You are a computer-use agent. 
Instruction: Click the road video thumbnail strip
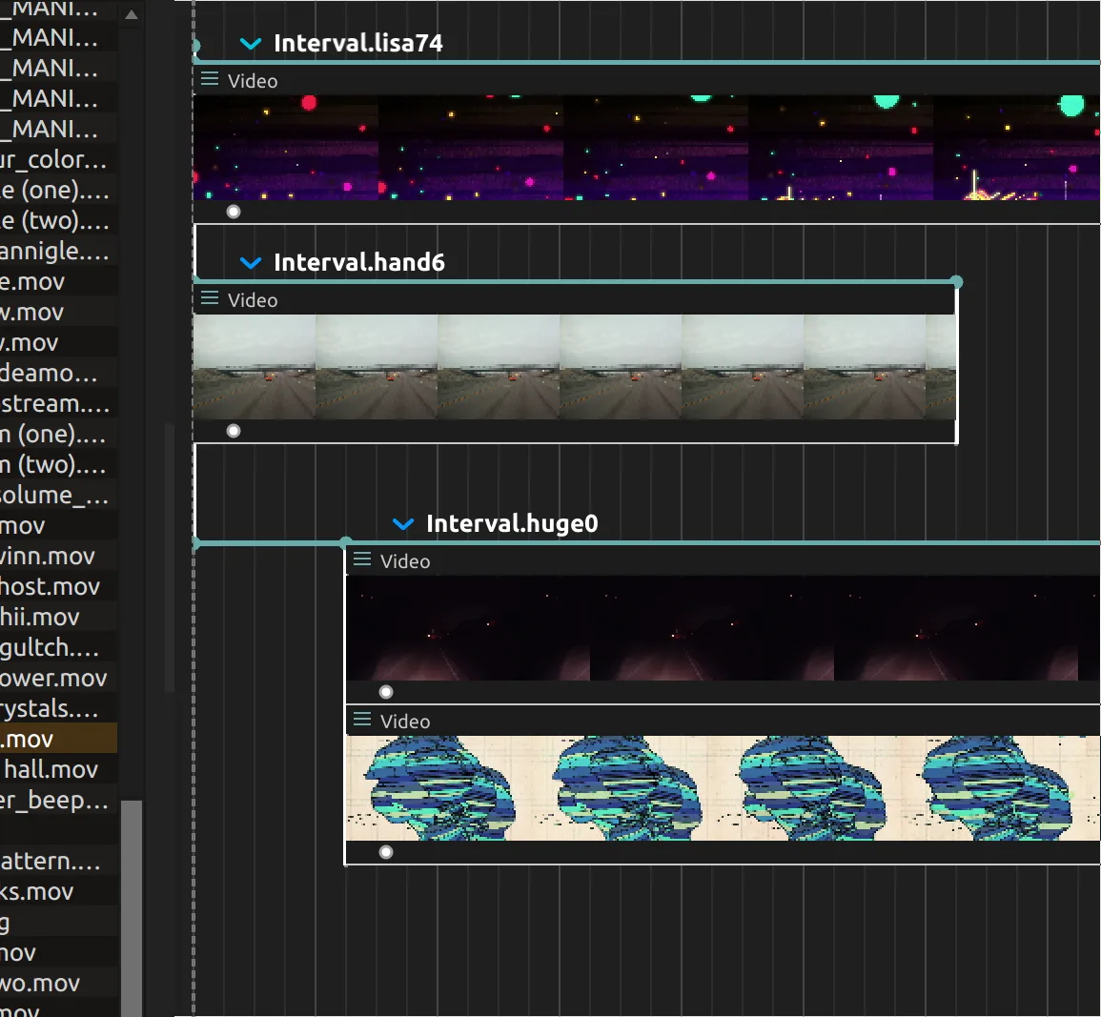(574, 367)
